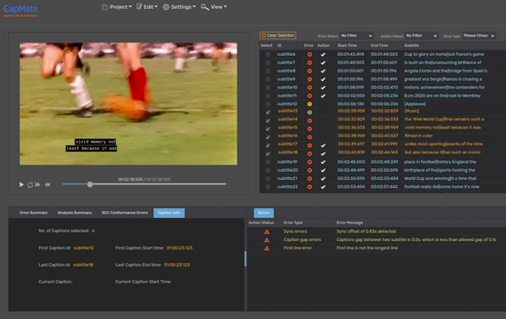Click the action checkmark for subtitle11
Image resolution: width=506 pixels, height=319 pixels.
click(323, 96)
